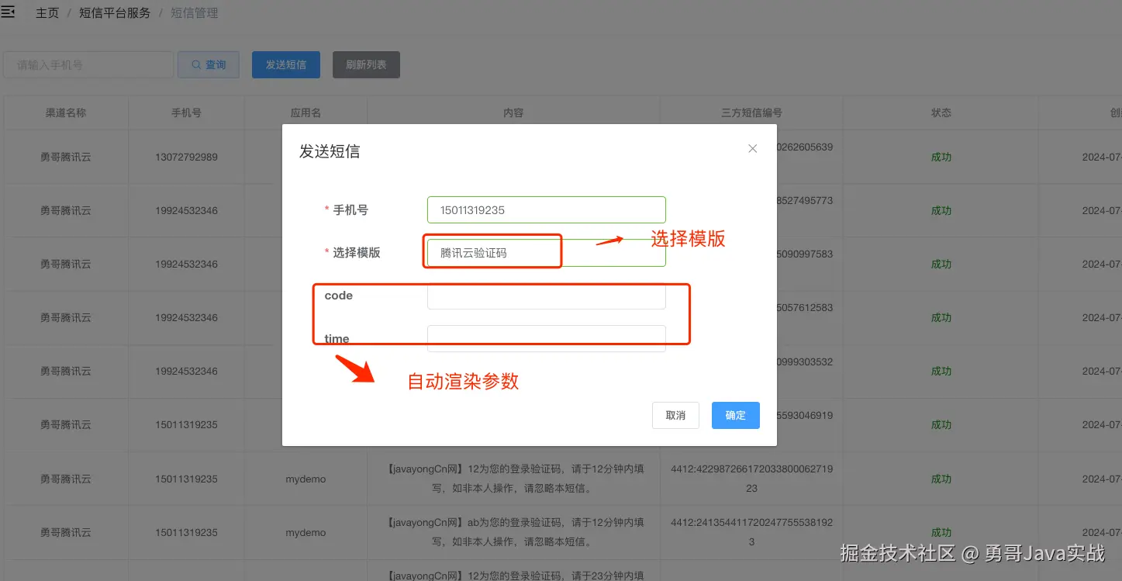Click phone number 13072792989 cell
This screenshot has width=1122, height=581.
(186, 157)
